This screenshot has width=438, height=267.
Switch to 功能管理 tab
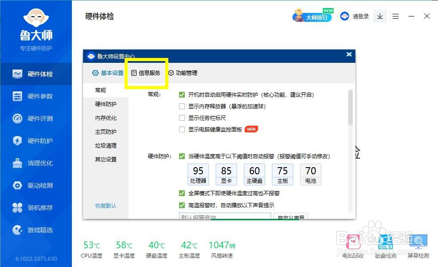[183, 73]
